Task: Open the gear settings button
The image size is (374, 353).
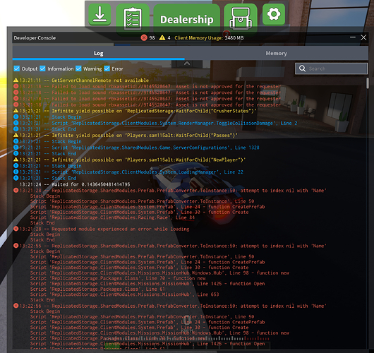Action: (x=274, y=14)
